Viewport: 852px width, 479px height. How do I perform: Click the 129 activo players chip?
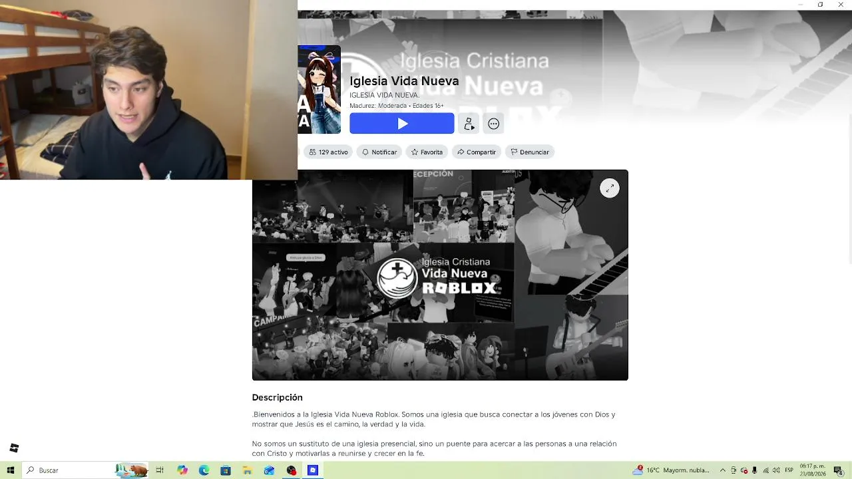328,152
